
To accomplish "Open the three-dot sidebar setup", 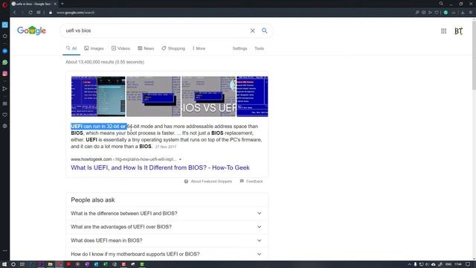I will coord(5,251).
